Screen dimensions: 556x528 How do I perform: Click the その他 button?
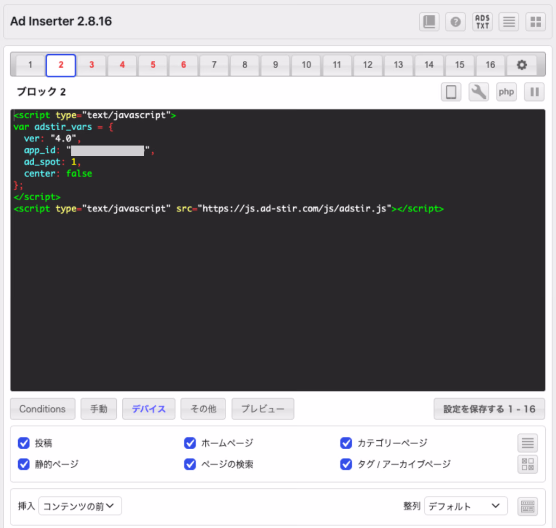pos(203,409)
